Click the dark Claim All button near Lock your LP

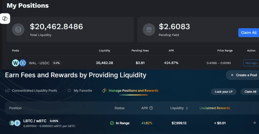coord(250,92)
